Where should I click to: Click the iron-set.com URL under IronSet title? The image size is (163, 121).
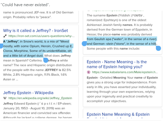click(42, 36)
